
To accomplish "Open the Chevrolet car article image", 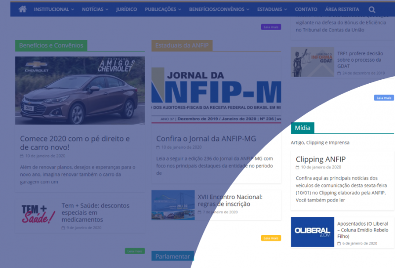I will pyautogui.click(x=80, y=91).
